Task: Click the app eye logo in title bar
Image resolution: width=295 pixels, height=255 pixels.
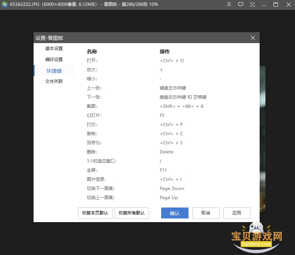Action: (5, 4)
